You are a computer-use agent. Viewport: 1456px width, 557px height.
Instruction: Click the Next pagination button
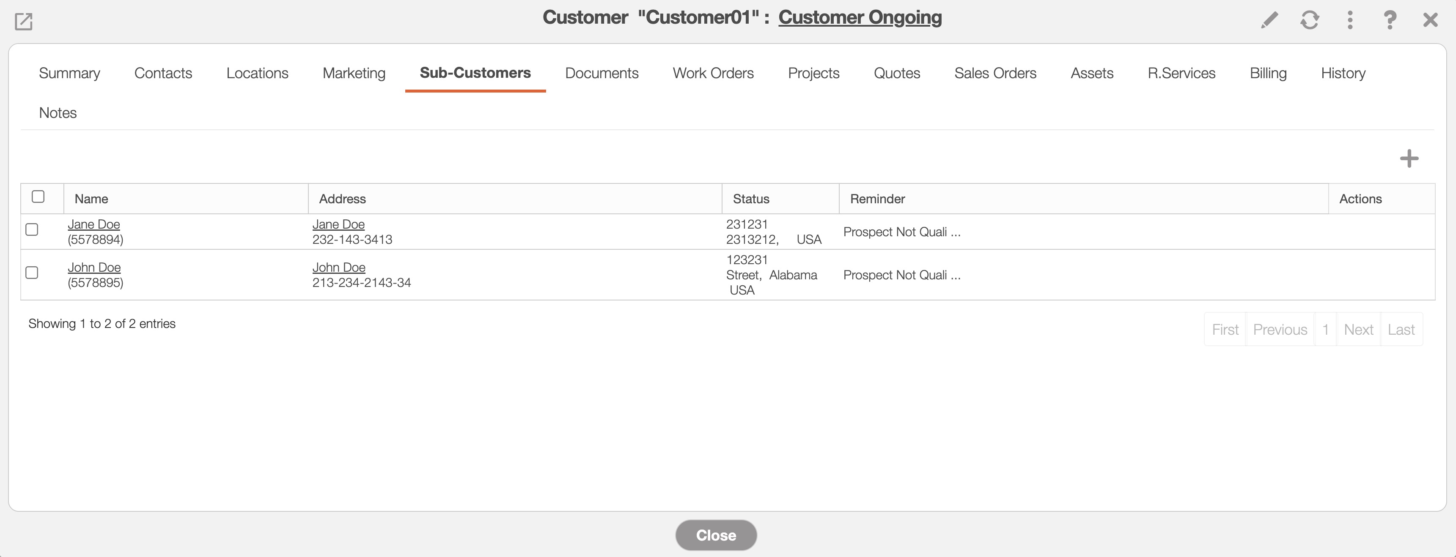tap(1358, 329)
